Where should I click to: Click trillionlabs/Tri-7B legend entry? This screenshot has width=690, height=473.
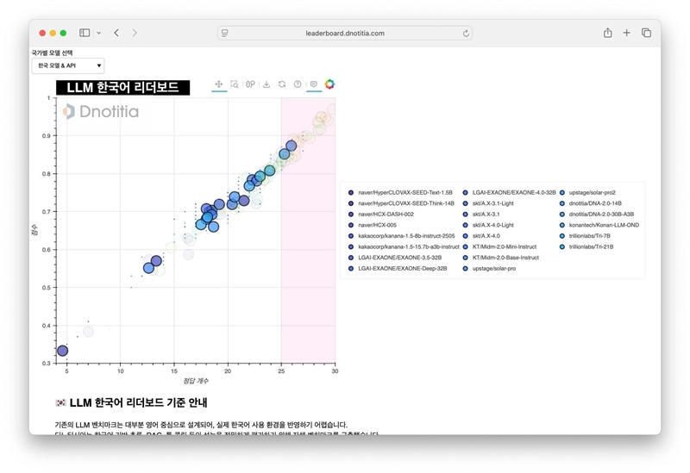(585, 236)
